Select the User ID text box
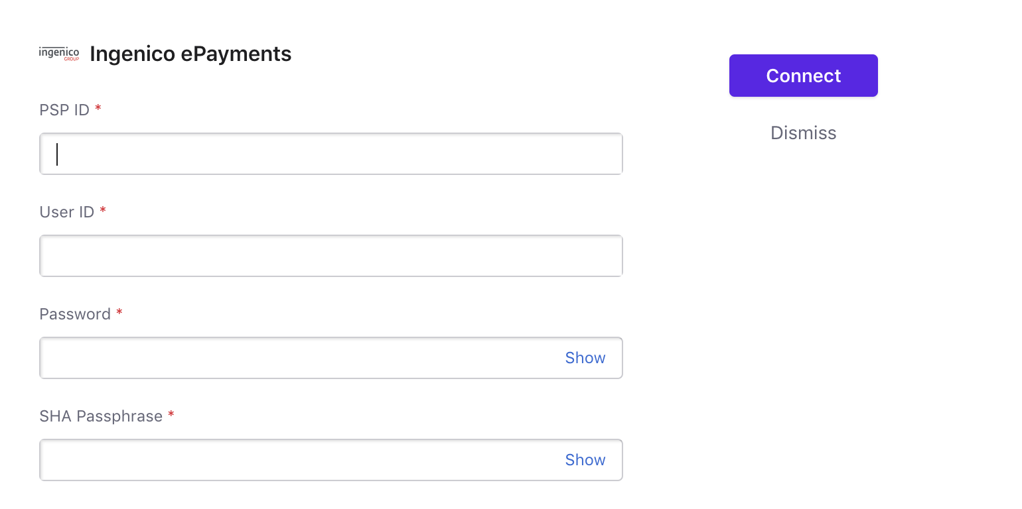Screen dimensions: 1022x509 click(331, 256)
